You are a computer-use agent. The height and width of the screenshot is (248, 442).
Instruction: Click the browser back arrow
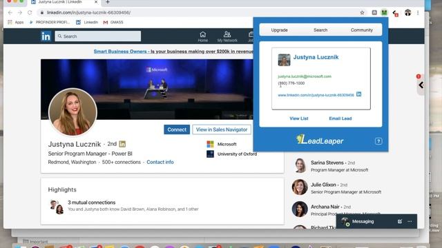10,12
